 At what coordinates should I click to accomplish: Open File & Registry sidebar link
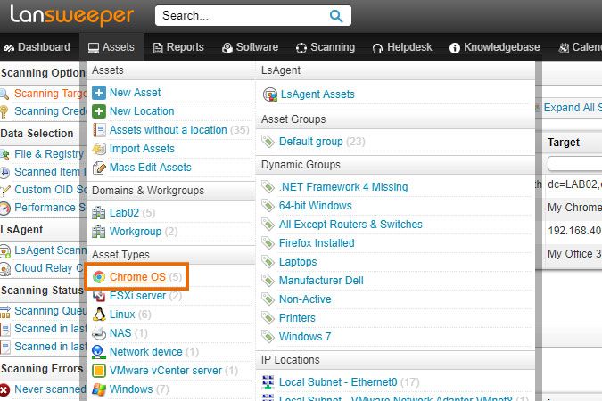point(49,154)
